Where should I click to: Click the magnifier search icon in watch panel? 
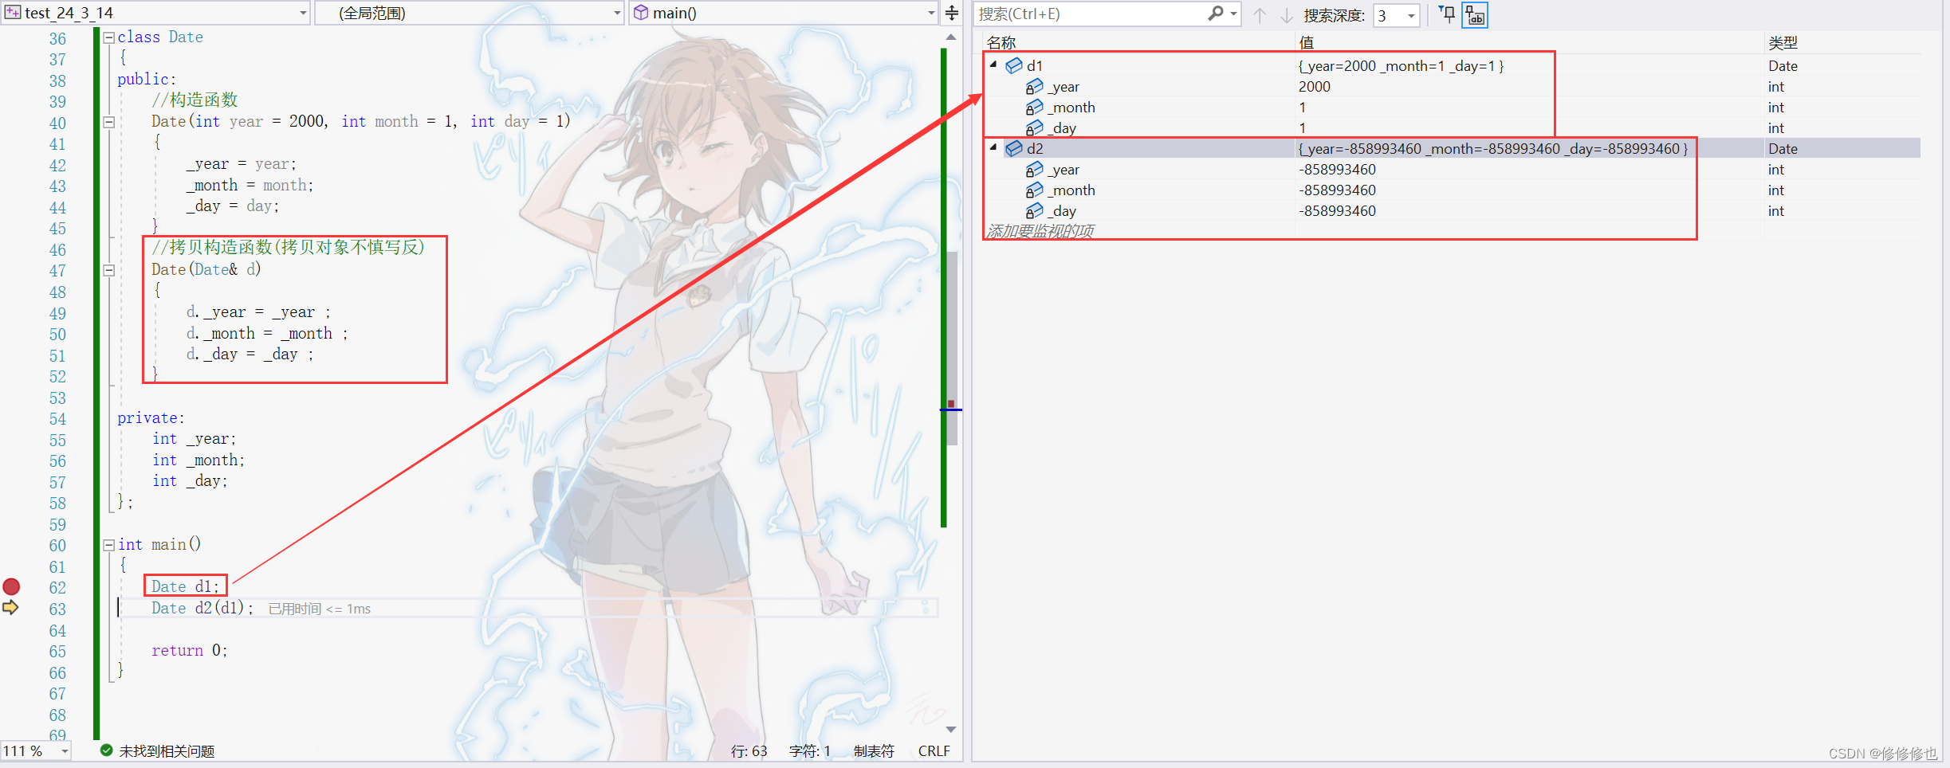1216,14
